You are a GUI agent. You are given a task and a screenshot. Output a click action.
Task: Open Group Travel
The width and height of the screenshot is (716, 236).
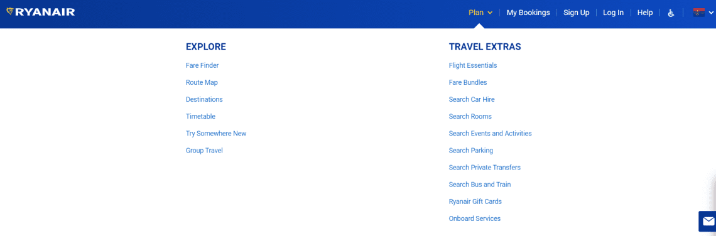[x=204, y=150]
